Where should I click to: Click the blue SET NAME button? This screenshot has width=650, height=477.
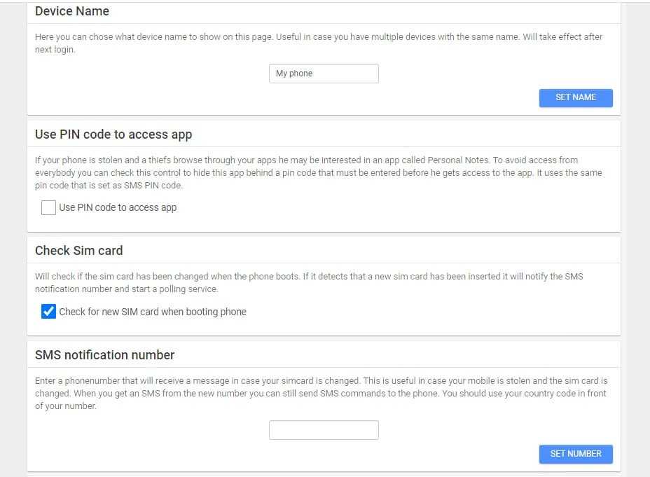click(x=576, y=98)
